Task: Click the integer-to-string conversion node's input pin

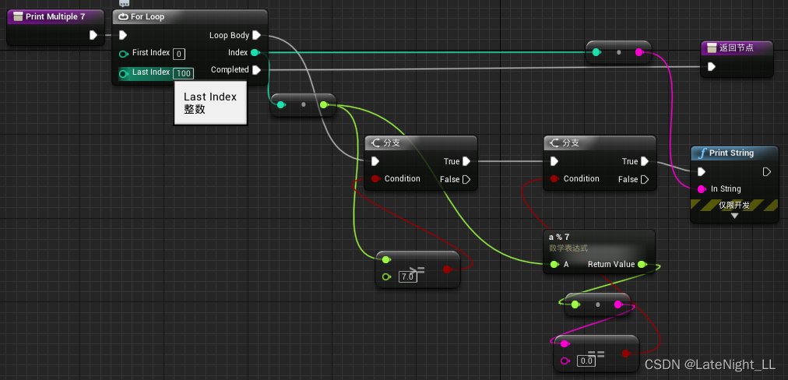Action: [x=596, y=51]
